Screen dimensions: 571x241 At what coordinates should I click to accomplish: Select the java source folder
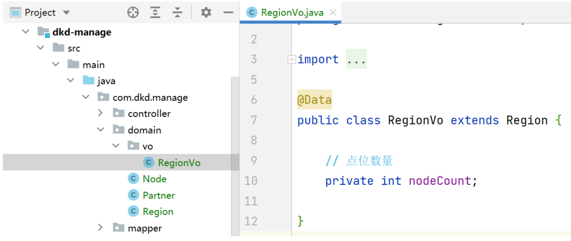pos(106,81)
